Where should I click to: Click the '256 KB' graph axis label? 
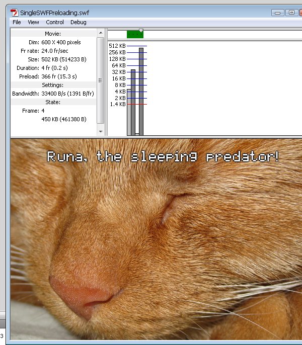(117, 52)
